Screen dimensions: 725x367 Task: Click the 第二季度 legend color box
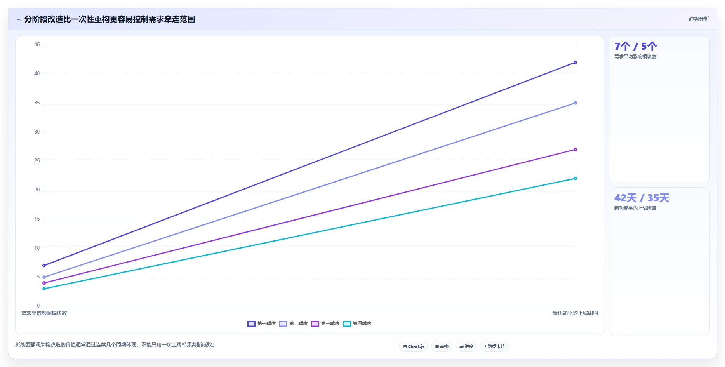coord(283,324)
